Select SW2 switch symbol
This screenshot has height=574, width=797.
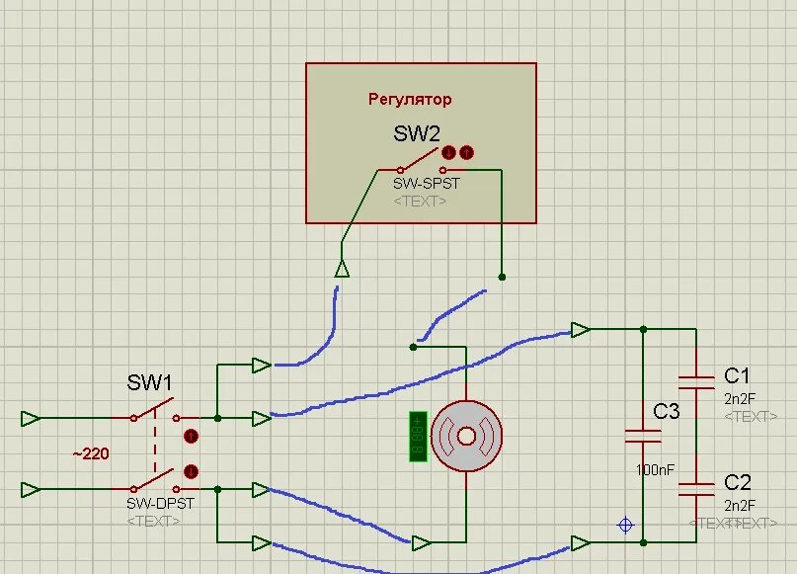[x=421, y=162]
